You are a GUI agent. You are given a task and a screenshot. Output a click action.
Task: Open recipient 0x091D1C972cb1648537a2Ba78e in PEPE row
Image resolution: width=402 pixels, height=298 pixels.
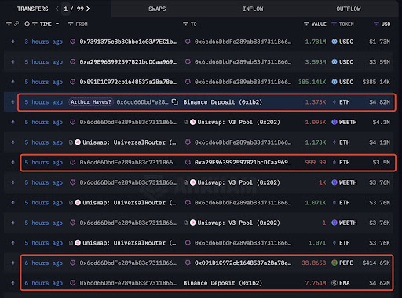coord(243,263)
